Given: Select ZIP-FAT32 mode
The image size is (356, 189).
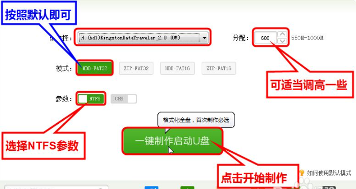Looking at the screenshot, I should (136, 68).
